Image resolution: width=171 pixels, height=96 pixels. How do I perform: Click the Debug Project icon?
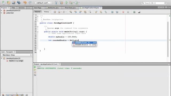click(71, 3)
